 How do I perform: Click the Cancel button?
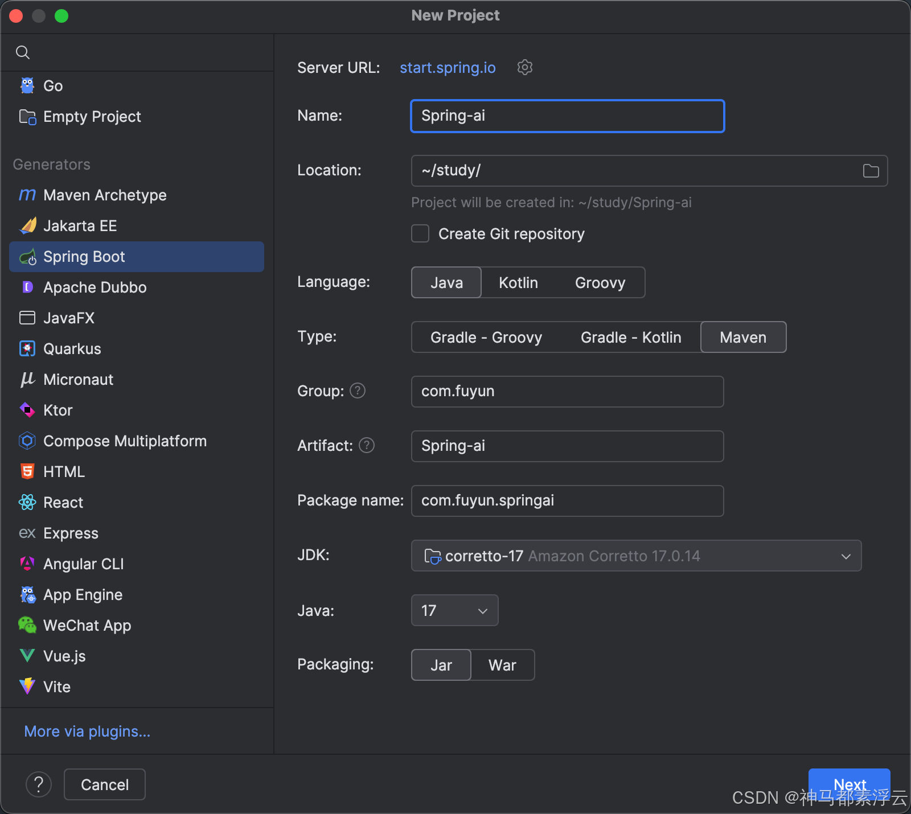click(105, 784)
